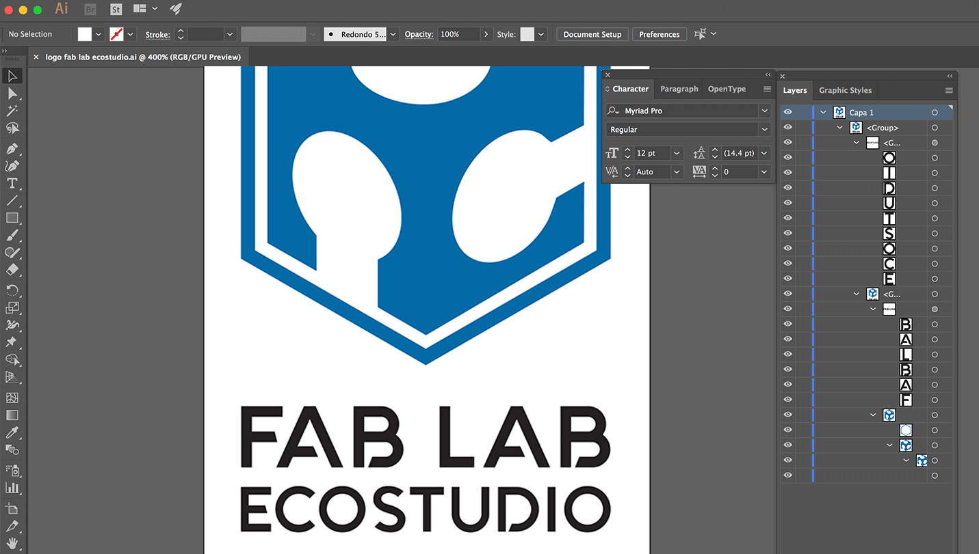Select the Perspective Grid tool

coord(12,377)
